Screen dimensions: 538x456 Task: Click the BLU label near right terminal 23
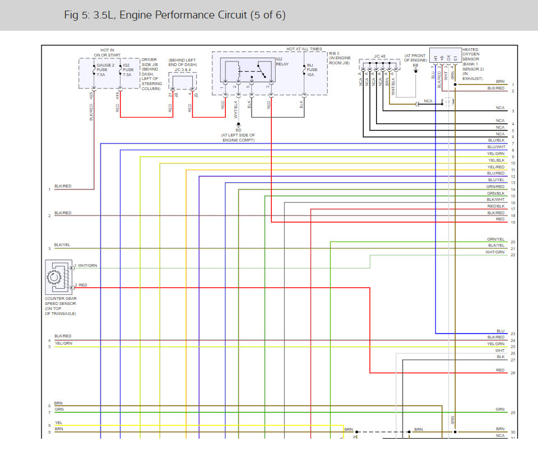500,331
